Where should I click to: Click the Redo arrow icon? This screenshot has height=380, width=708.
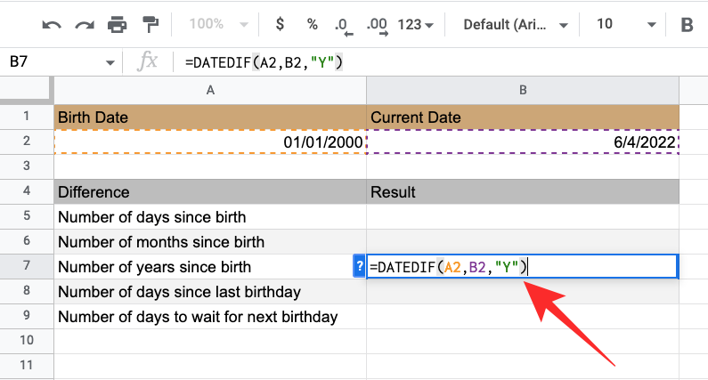pos(84,24)
